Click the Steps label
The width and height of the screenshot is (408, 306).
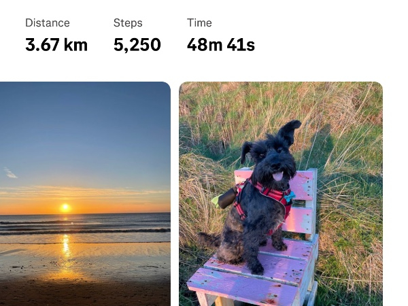(x=128, y=23)
